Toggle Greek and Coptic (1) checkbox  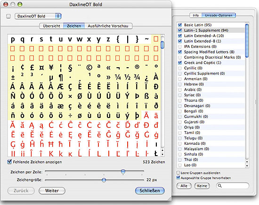click(x=180, y=63)
